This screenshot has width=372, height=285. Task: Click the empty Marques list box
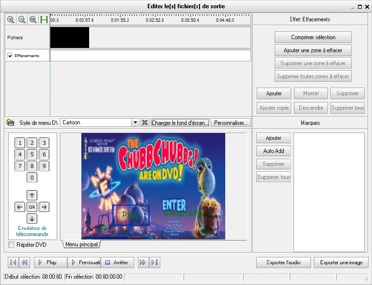point(329,192)
